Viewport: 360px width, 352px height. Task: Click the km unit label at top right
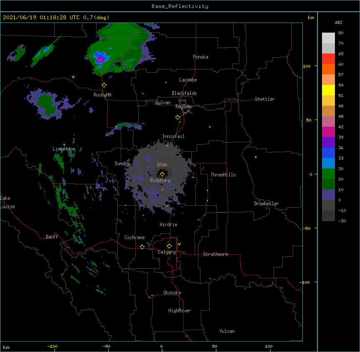click(x=311, y=18)
